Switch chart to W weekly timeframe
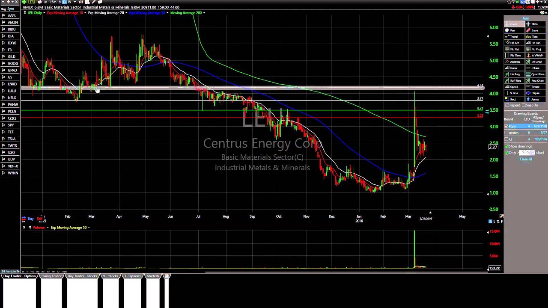This screenshot has height=308, width=548. [x=69, y=2]
